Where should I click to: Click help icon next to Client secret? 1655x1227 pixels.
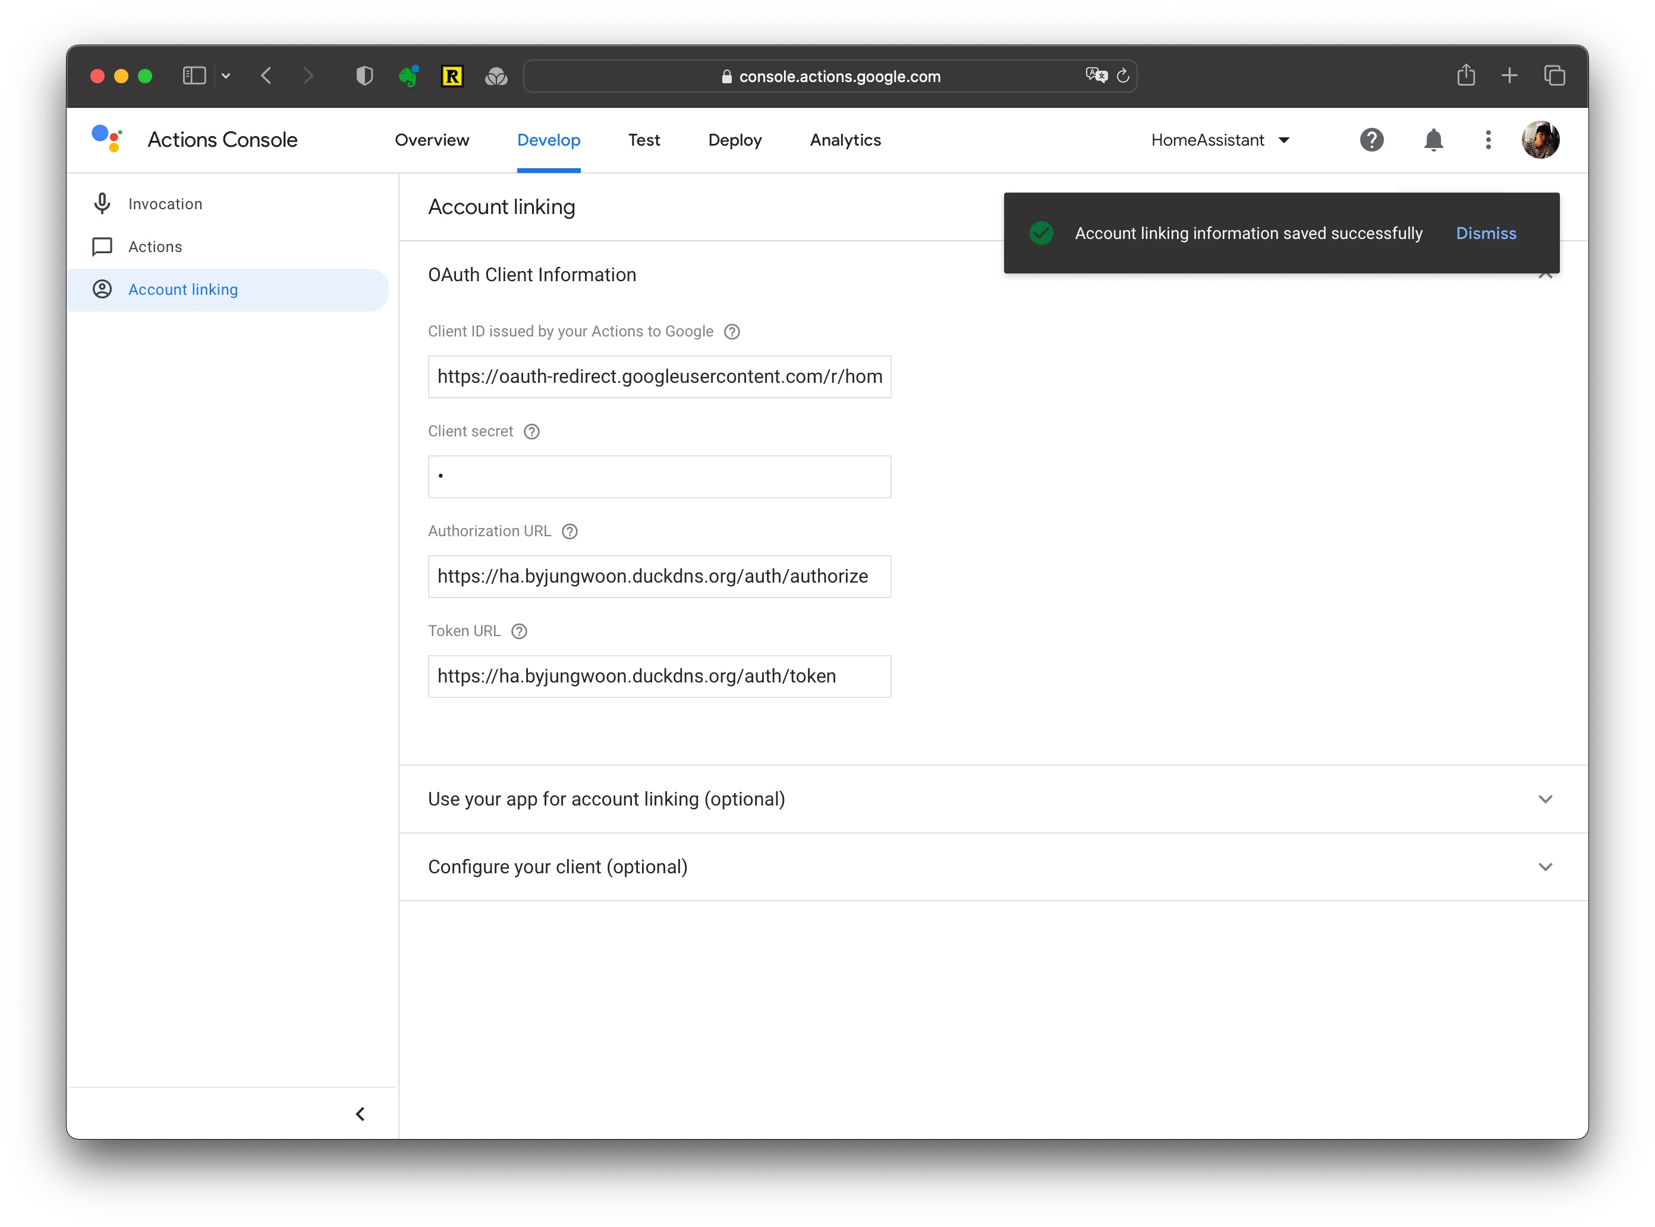(531, 432)
